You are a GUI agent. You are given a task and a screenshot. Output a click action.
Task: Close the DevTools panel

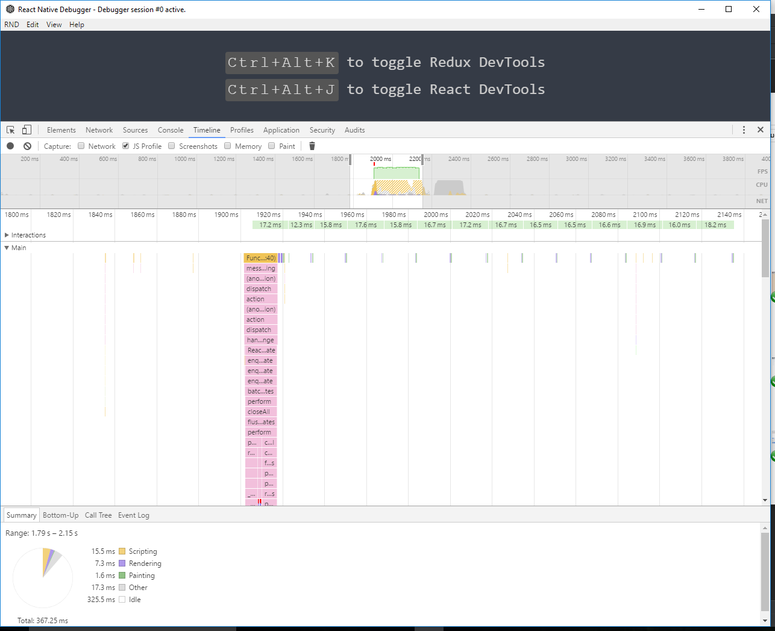[761, 130]
